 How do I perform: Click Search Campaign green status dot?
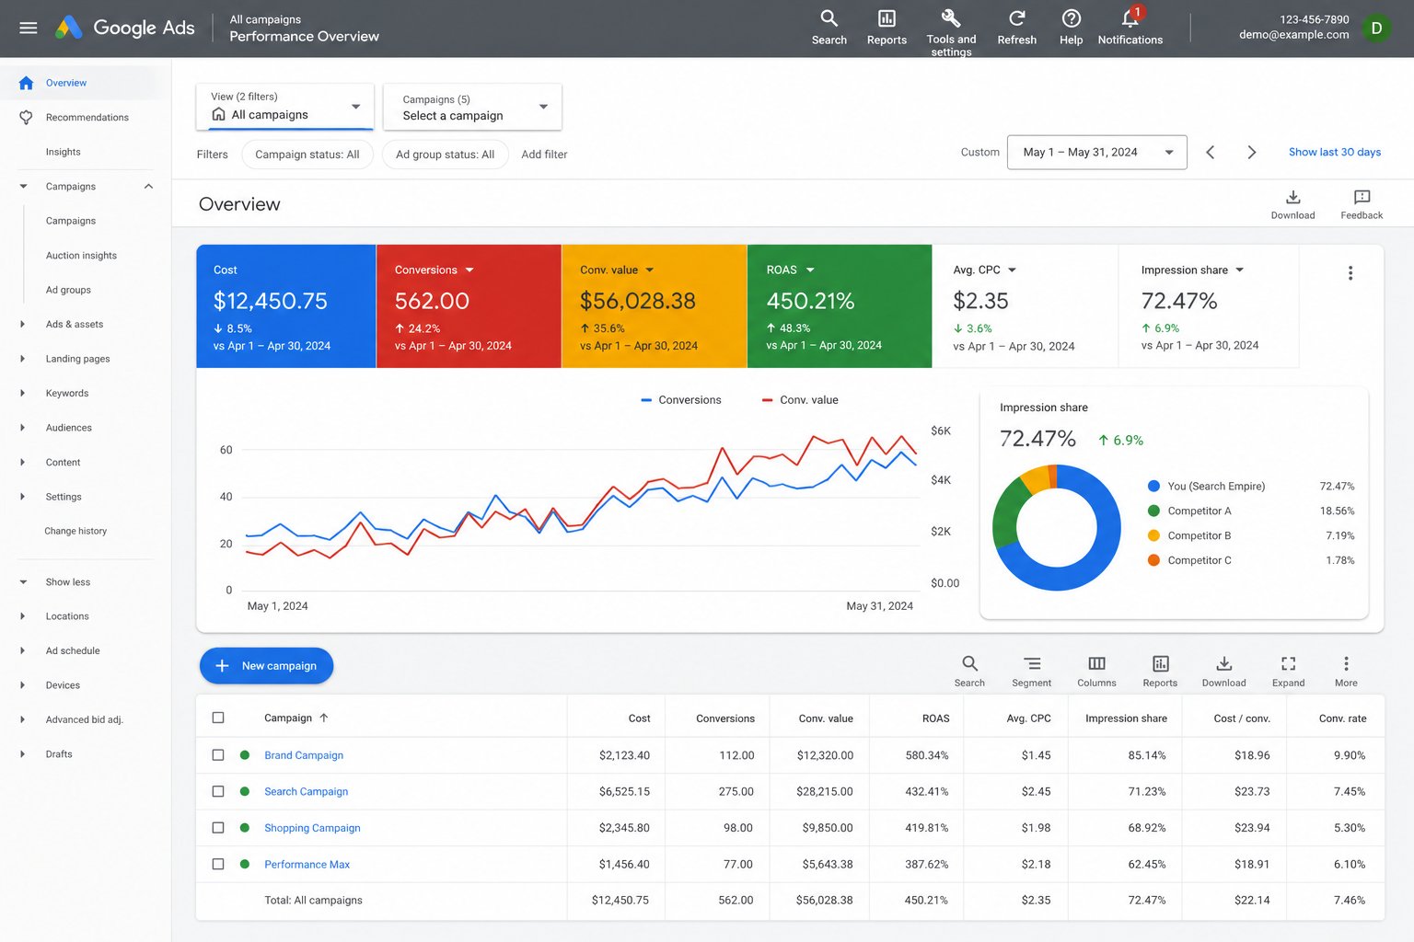coord(245,791)
